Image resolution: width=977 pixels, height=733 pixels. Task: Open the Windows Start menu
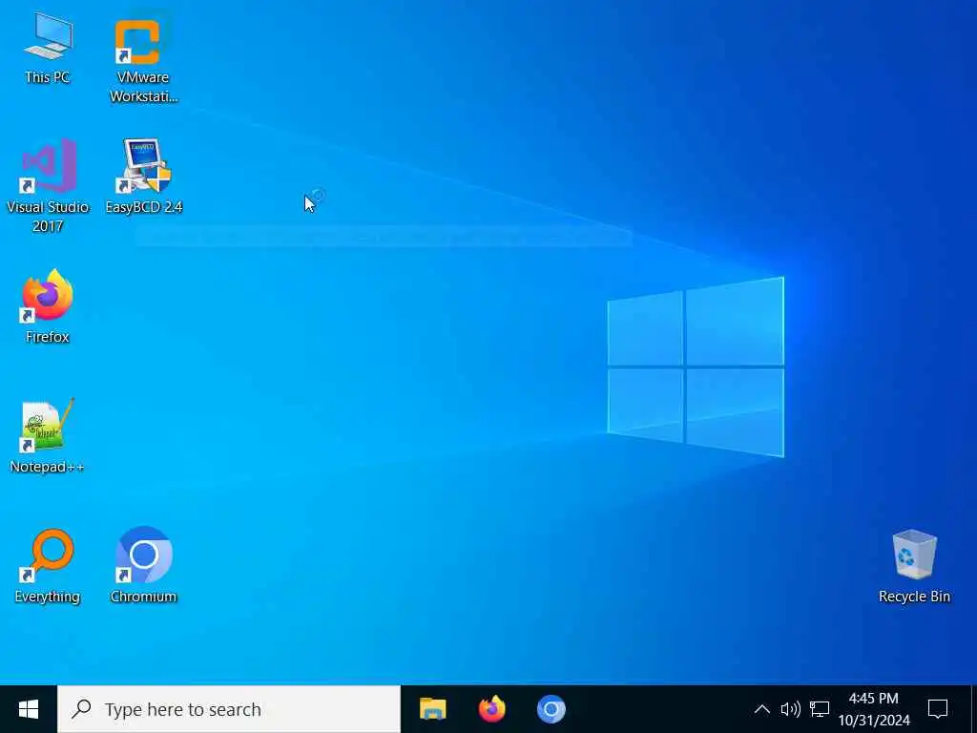(x=28, y=709)
